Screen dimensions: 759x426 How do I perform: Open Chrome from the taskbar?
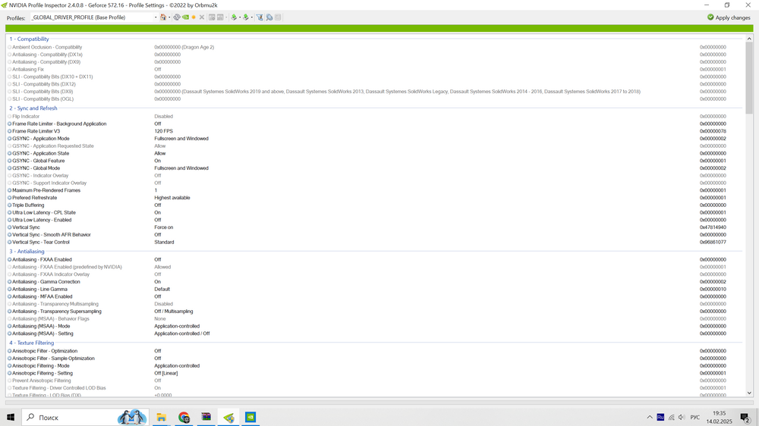(184, 417)
